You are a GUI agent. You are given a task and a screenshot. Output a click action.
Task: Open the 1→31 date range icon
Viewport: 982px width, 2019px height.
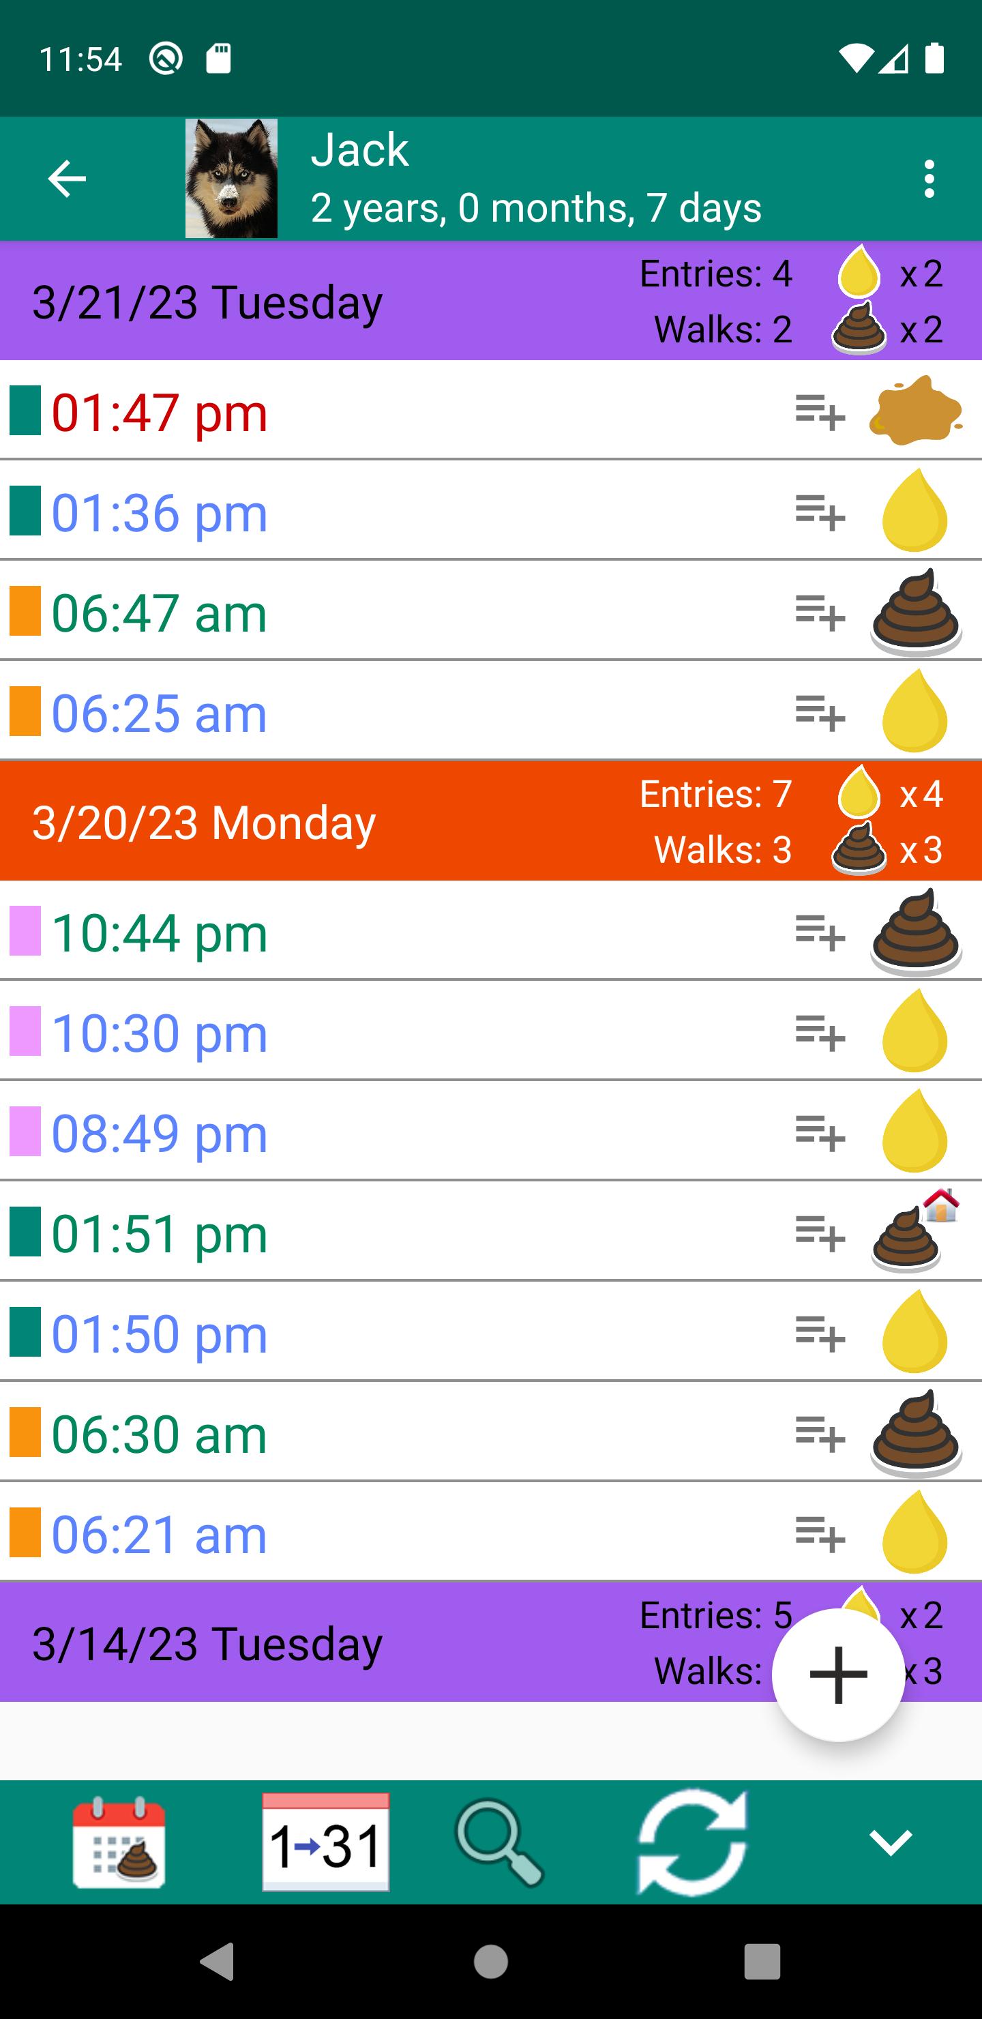(x=325, y=1842)
